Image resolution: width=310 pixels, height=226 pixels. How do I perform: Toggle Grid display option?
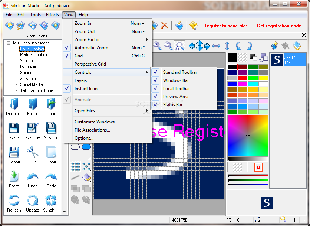[x=107, y=56]
